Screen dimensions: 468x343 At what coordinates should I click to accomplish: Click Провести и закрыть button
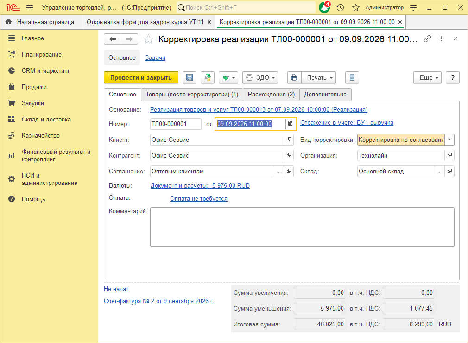click(x=141, y=77)
